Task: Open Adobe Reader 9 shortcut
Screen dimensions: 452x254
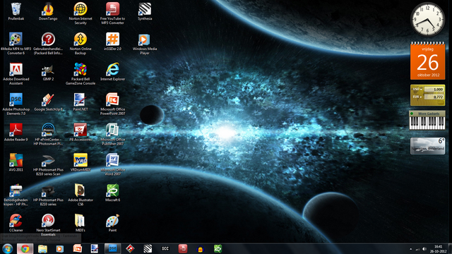Action: (x=16, y=133)
